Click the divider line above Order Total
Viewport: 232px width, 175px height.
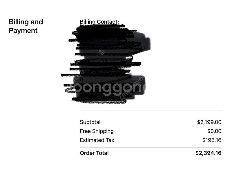coord(151,148)
